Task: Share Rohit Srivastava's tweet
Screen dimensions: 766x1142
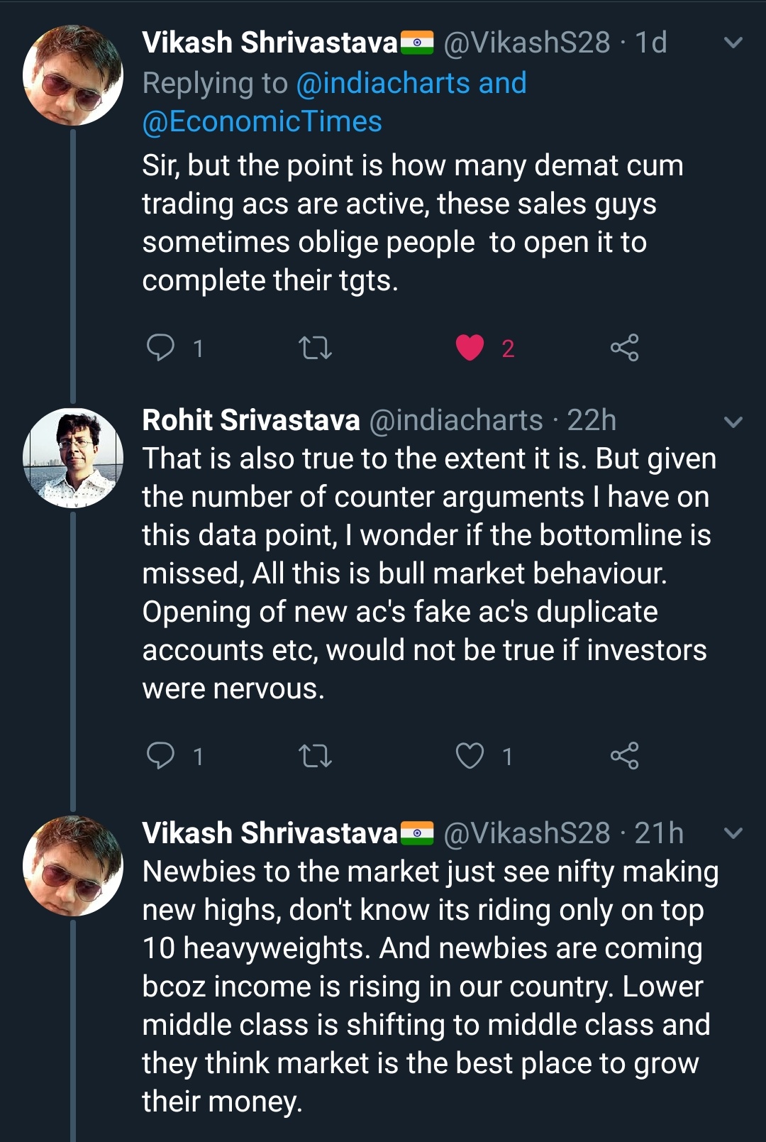Action: point(624,756)
